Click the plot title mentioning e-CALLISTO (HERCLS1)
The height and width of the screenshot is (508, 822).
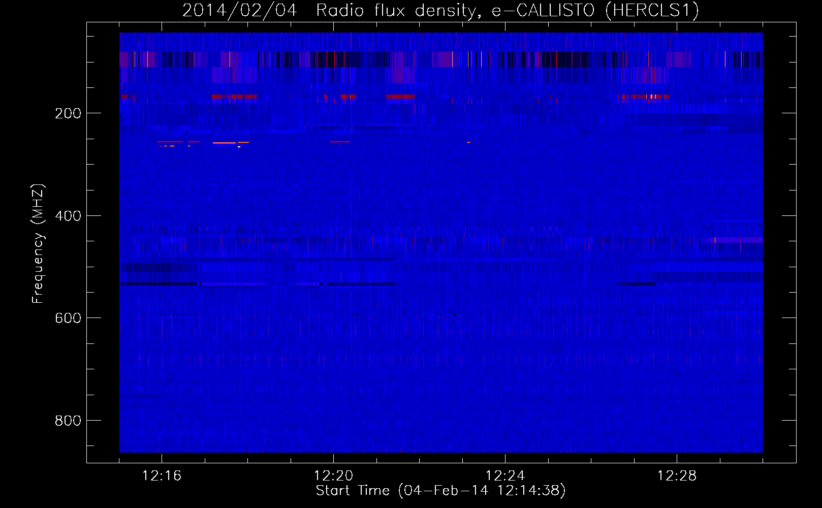[x=440, y=10]
